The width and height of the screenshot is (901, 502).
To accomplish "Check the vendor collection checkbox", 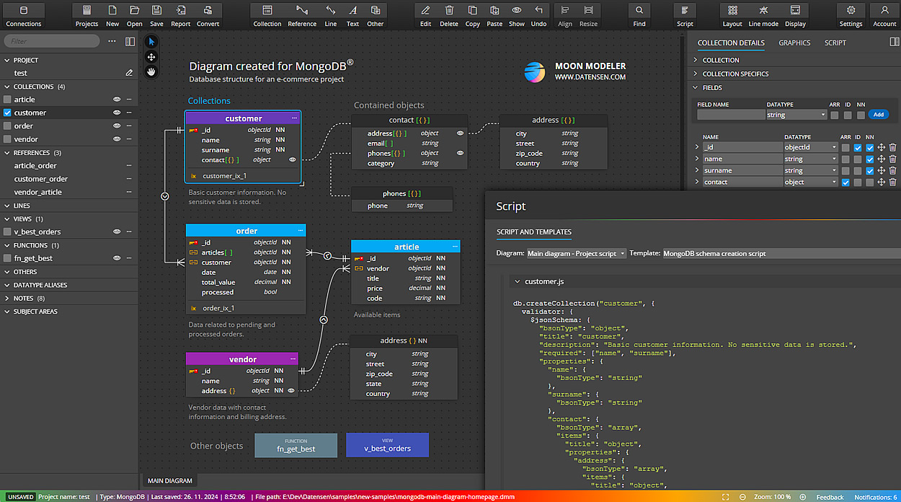I will [x=7, y=139].
